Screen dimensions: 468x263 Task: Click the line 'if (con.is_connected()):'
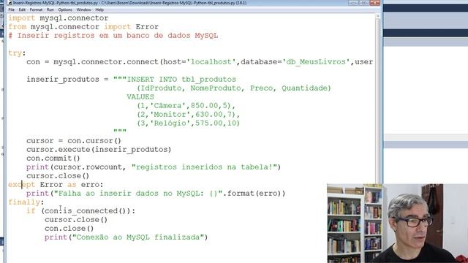click(x=81, y=211)
